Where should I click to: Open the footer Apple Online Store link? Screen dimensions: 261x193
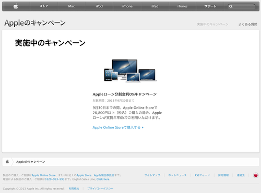[44, 175]
